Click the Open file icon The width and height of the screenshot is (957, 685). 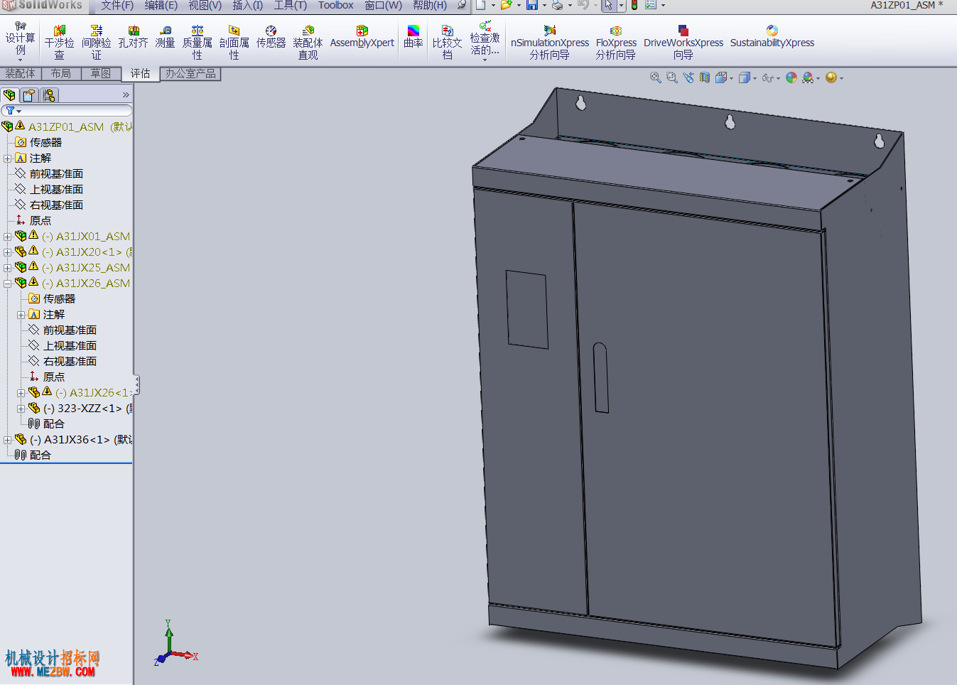506,5
